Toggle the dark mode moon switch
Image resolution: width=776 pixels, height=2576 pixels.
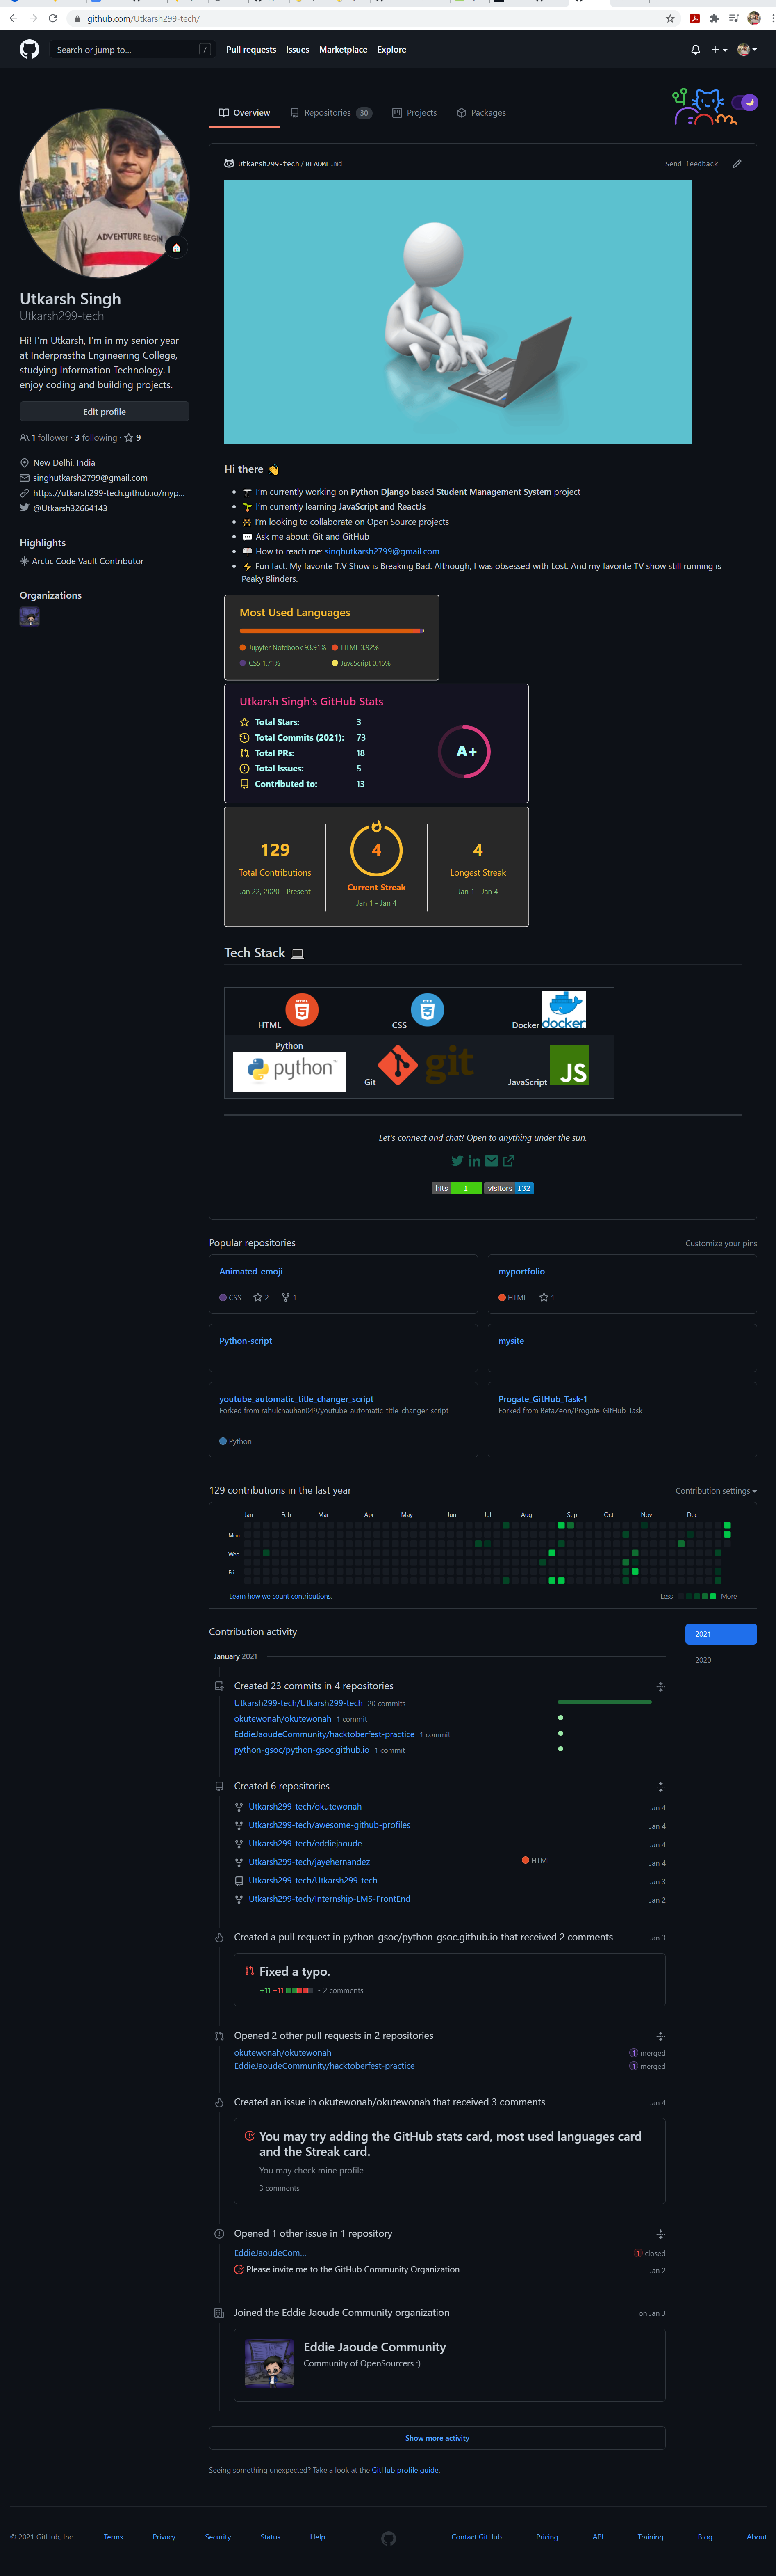pyautogui.click(x=745, y=102)
